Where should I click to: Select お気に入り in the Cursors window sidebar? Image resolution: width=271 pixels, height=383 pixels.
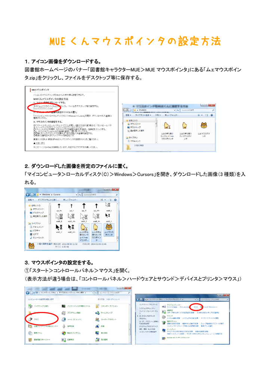(34, 205)
